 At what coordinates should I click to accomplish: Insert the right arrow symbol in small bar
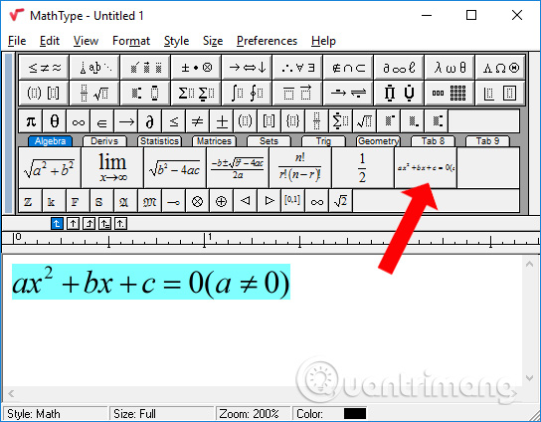coord(126,121)
